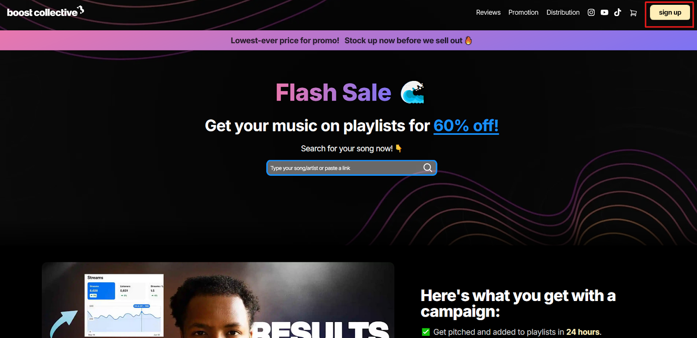Click the search magnifier icon

(428, 168)
